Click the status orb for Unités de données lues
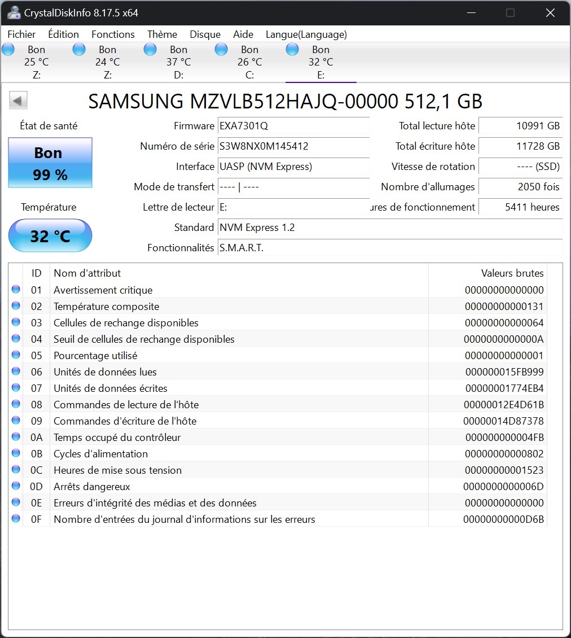 tap(16, 371)
